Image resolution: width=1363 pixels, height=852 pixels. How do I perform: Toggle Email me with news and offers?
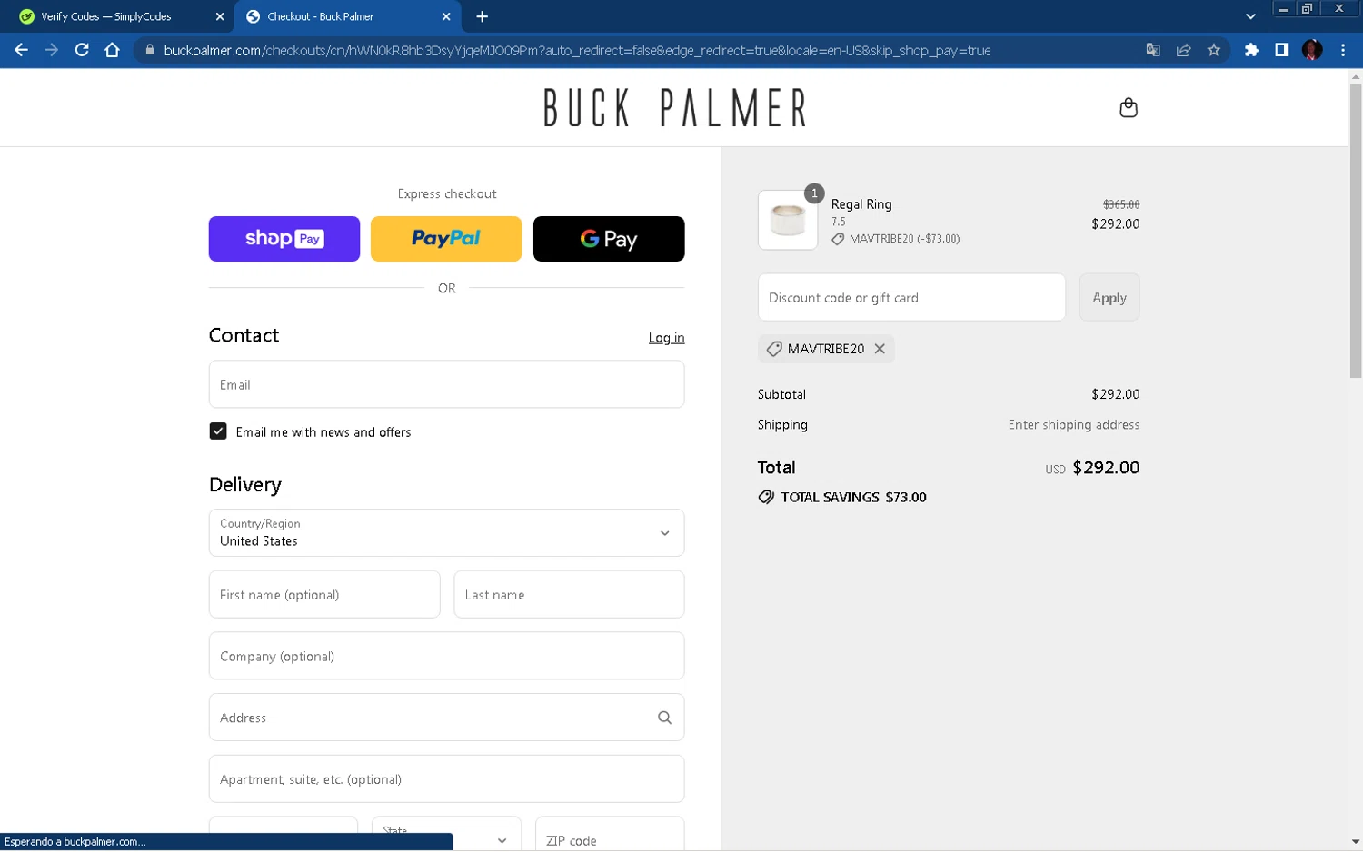(x=218, y=431)
